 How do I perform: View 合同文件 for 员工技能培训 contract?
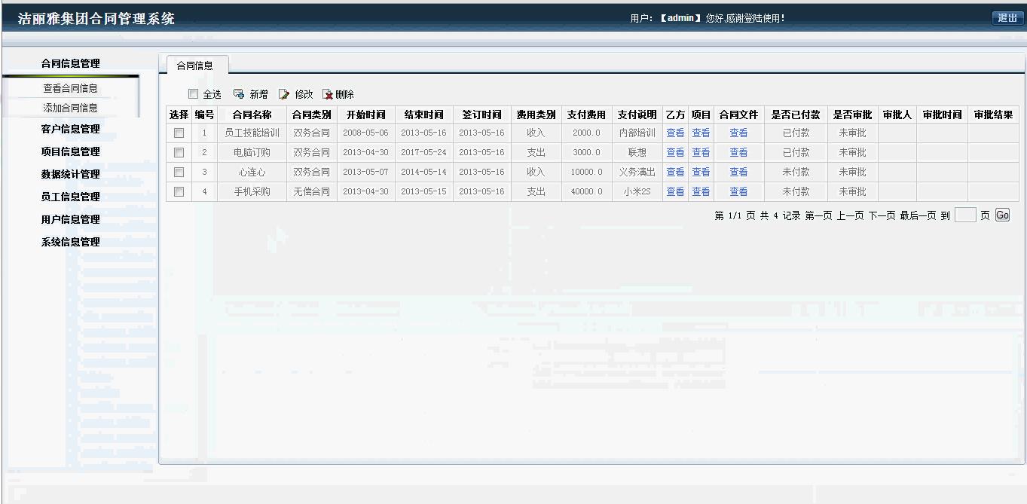[x=738, y=133]
